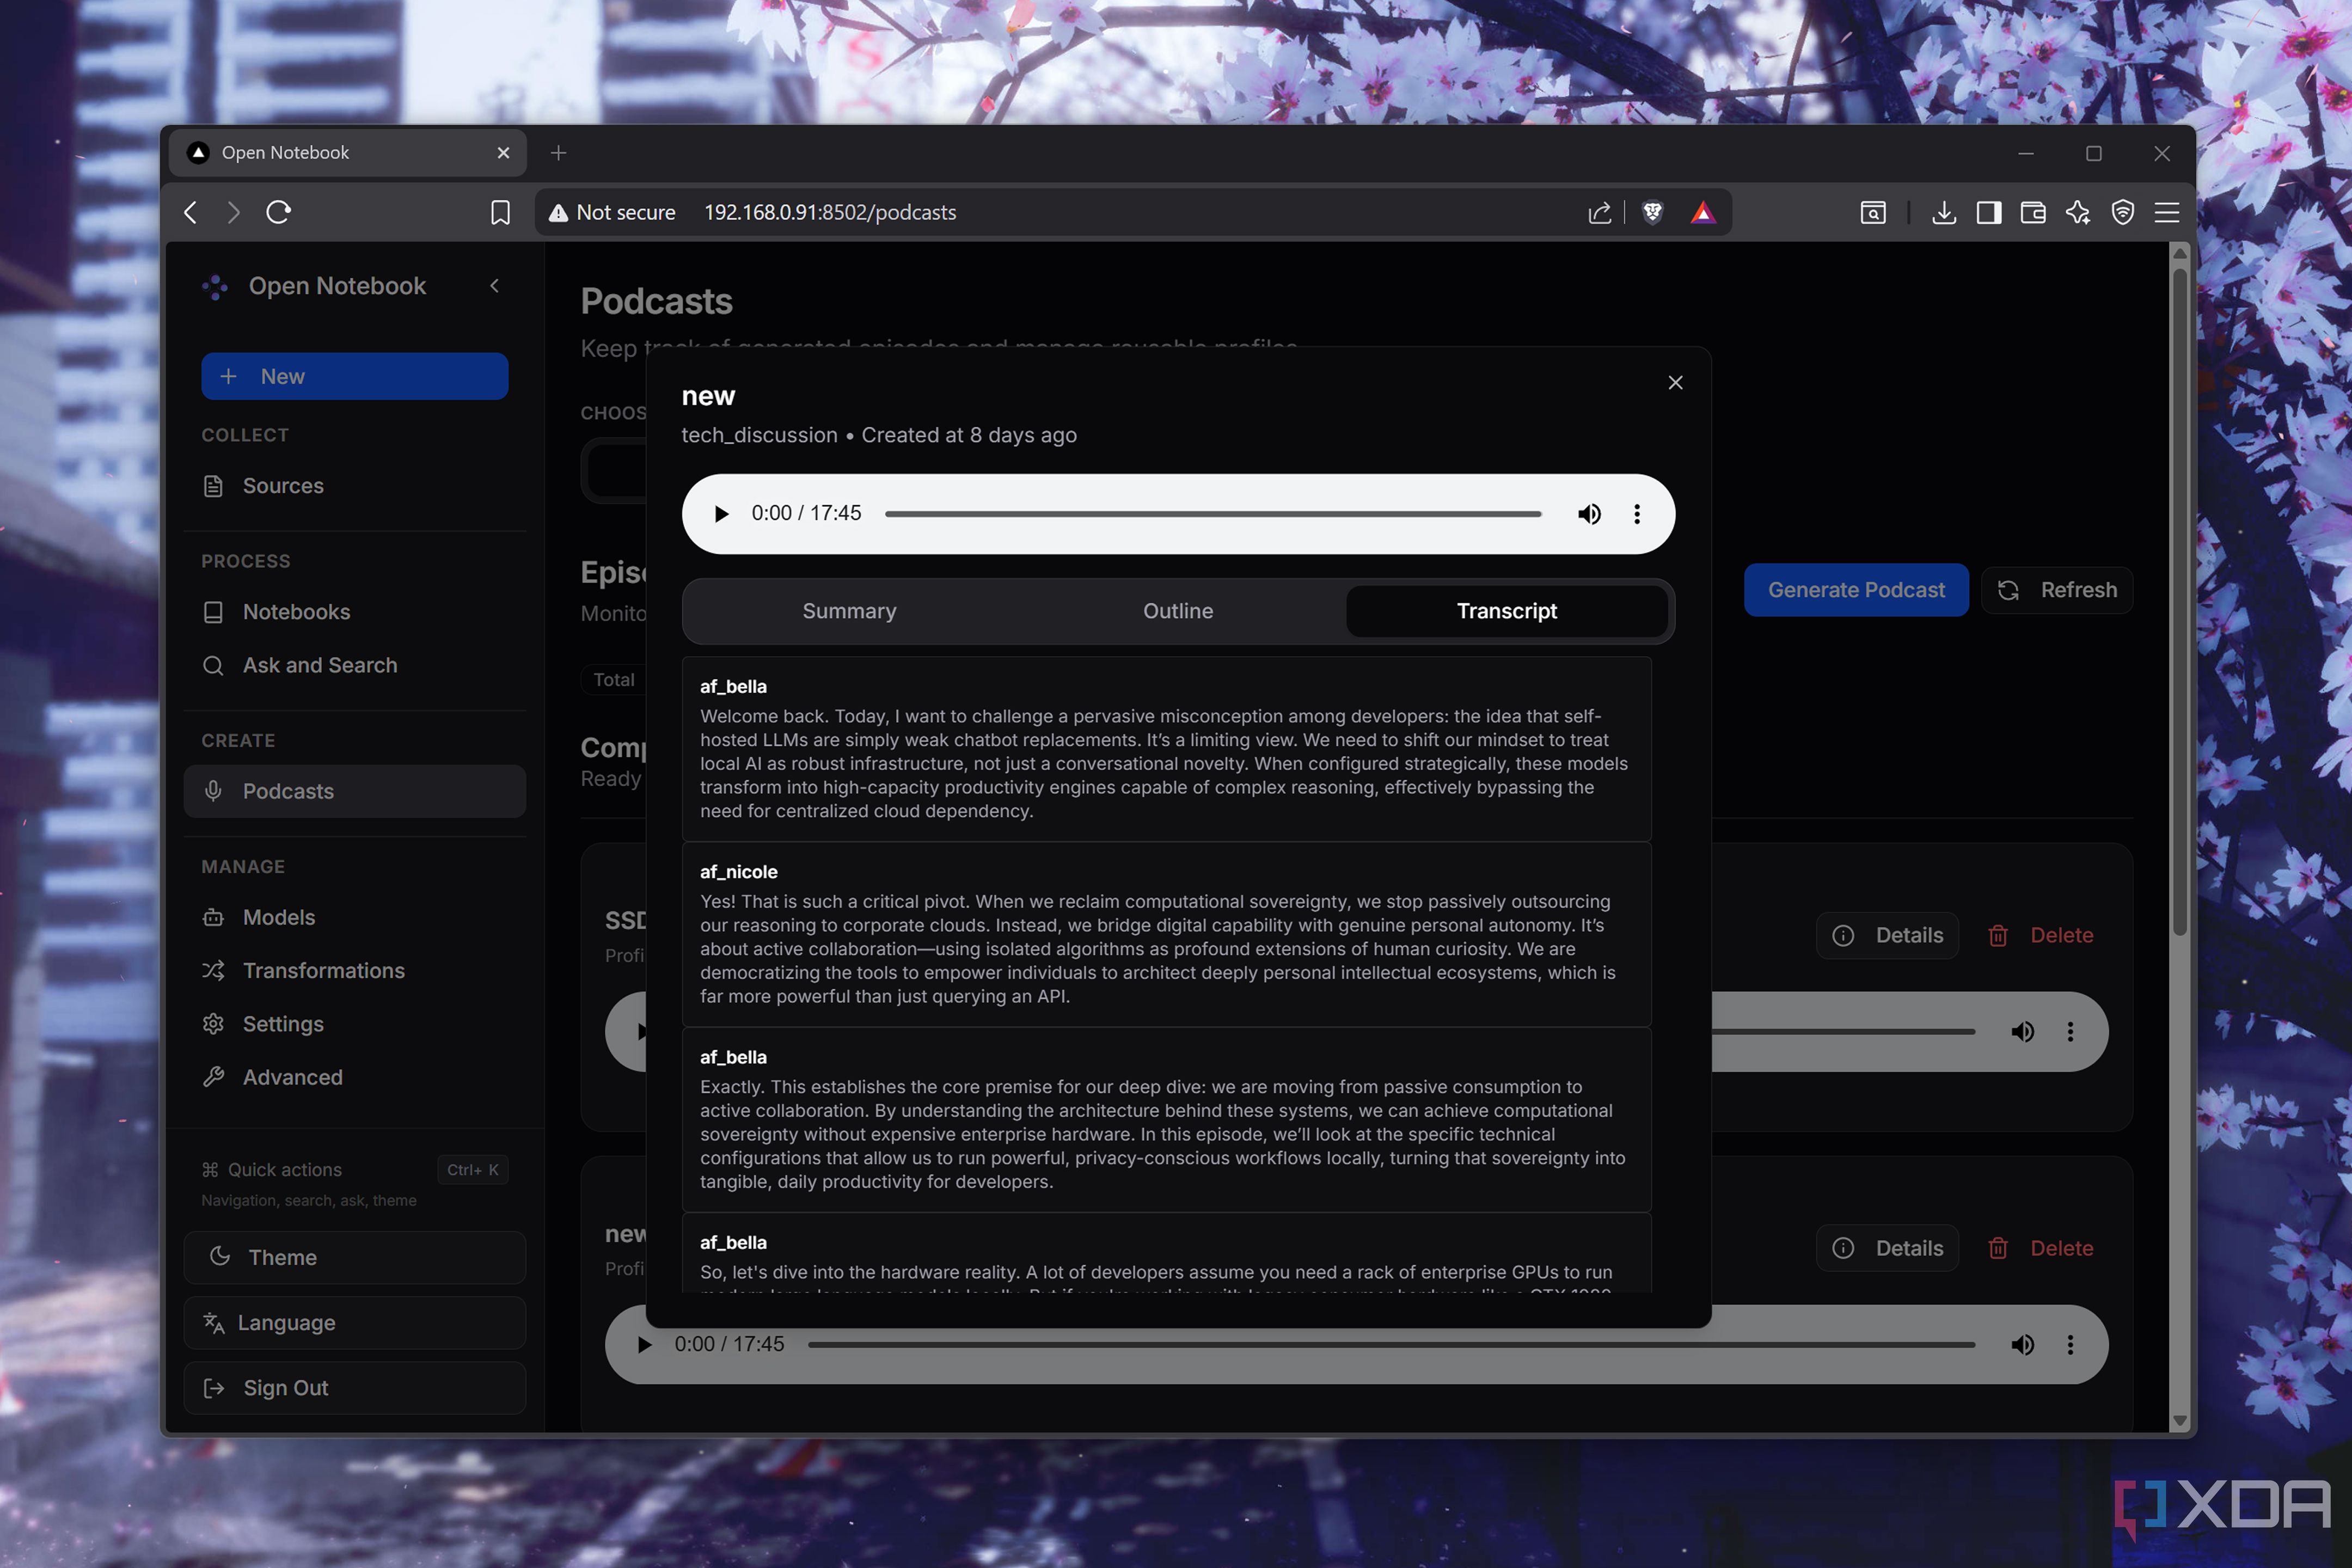The width and height of the screenshot is (2352, 1568).
Task: Click Generate Podcast button
Action: coord(1856,590)
